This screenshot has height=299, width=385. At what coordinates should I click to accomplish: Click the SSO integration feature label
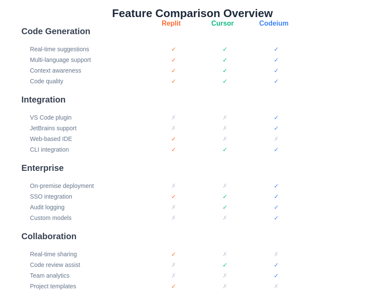tap(51, 196)
